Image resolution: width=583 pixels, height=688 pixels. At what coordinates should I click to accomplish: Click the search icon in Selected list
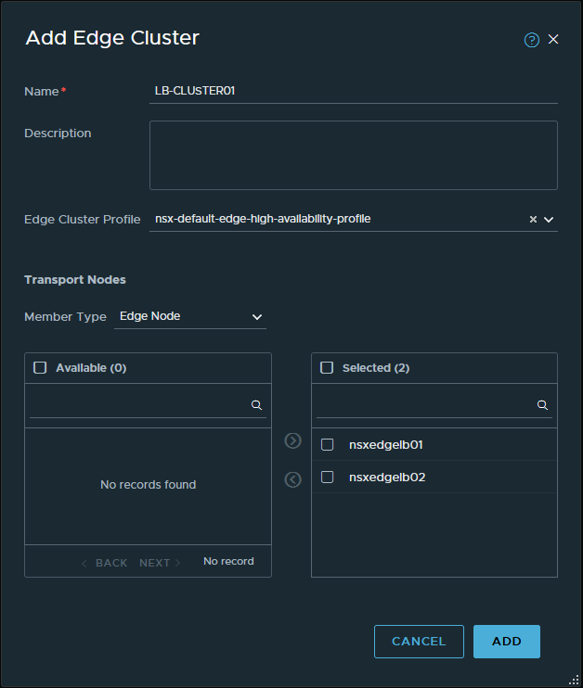click(543, 405)
